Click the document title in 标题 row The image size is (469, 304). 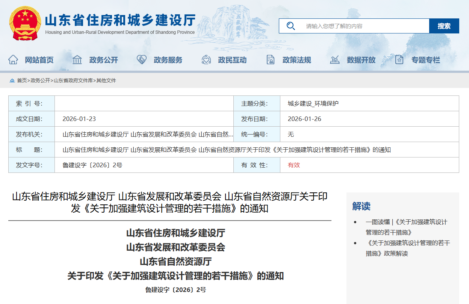(x=226, y=150)
